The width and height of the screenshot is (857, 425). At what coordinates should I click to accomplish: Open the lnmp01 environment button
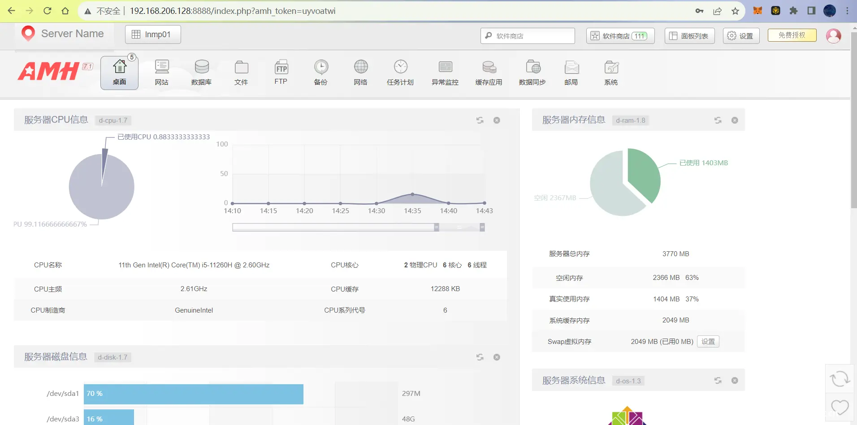click(153, 34)
